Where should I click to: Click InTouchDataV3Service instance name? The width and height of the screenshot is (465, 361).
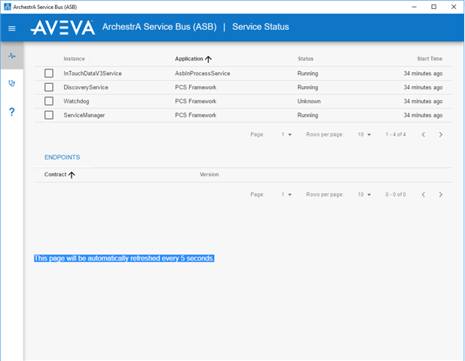93,73
